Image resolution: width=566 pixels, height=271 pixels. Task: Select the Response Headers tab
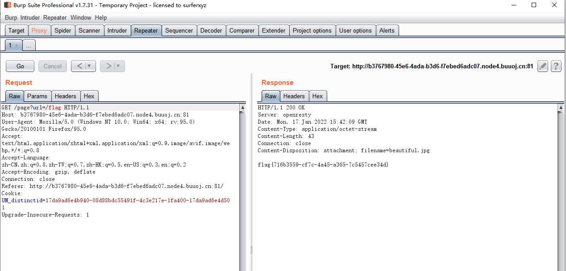[x=294, y=96]
